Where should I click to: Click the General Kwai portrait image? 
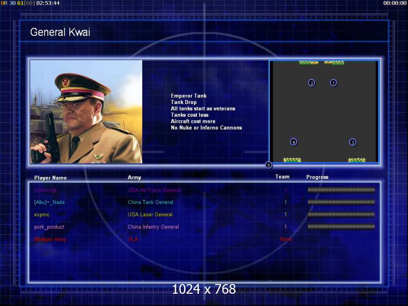click(86, 112)
